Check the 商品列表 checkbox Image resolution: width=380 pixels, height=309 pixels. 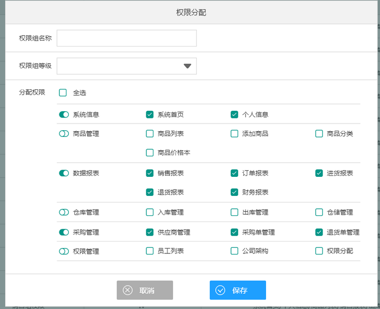pyautogui.click(x=150, y=134)
